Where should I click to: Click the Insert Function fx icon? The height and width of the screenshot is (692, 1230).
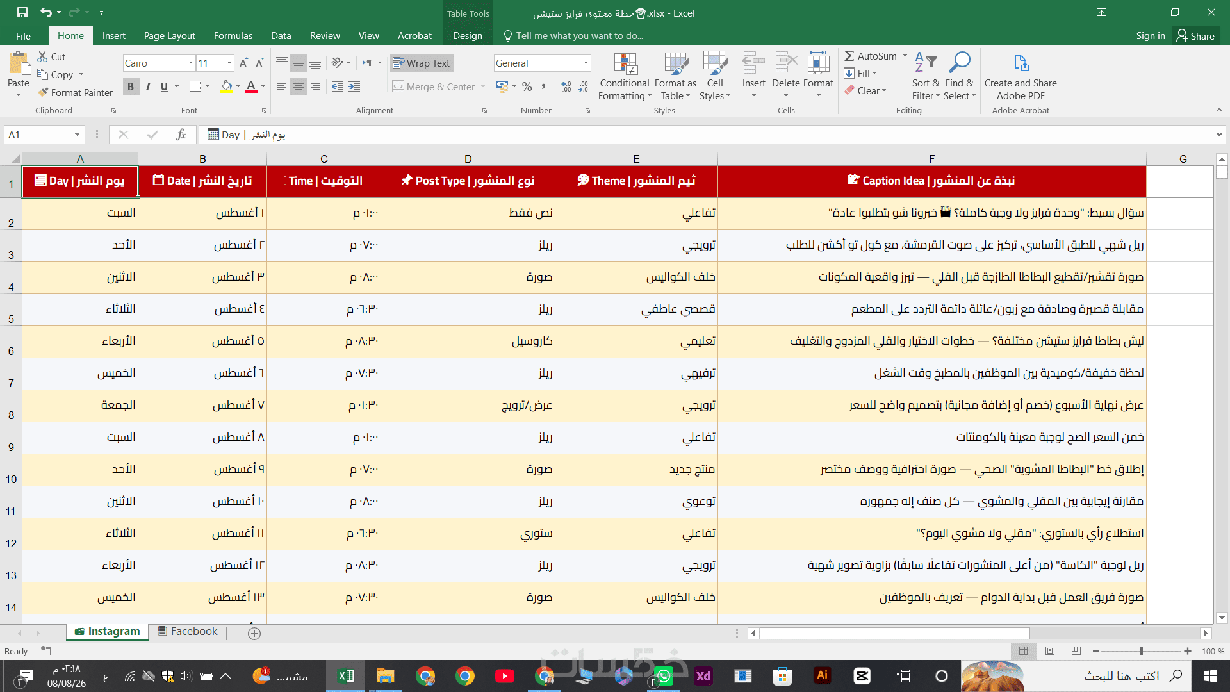pos(181,135)
